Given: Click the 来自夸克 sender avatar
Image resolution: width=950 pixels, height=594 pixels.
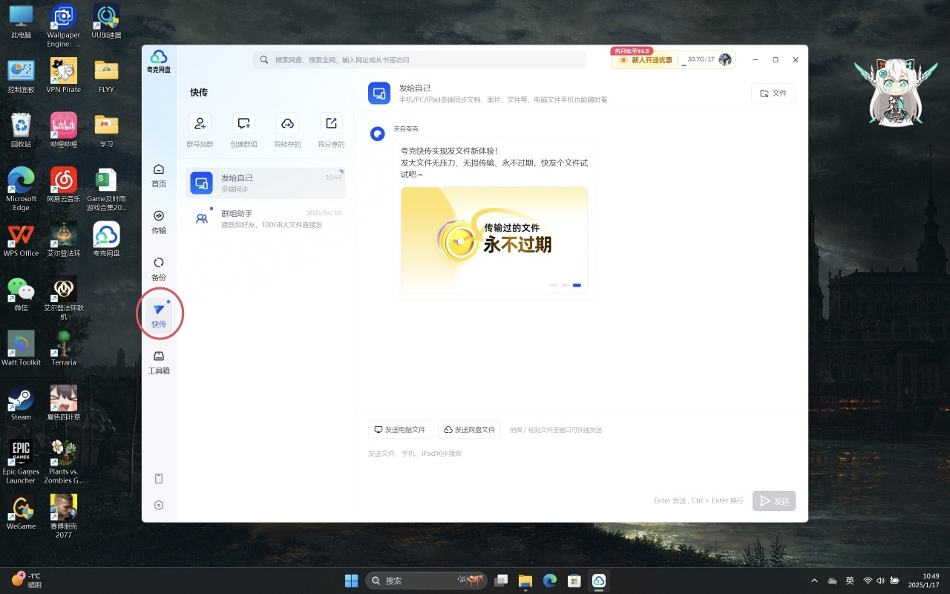Looking at the screenshot, I should point(378,134).
